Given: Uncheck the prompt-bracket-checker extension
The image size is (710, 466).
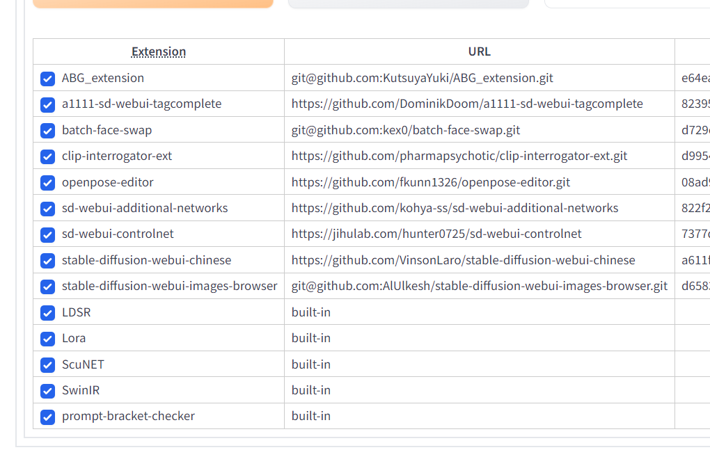Looking at the screenshot, I should pos(47,416).
